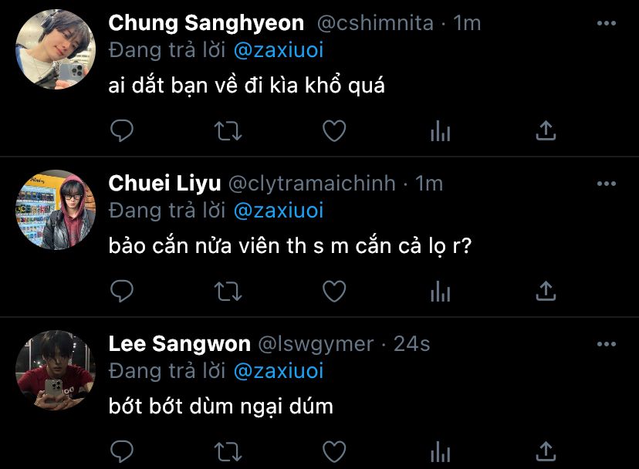
Task: Retweet Chung Sanghyeon's reply
Action: pos(228,131)
